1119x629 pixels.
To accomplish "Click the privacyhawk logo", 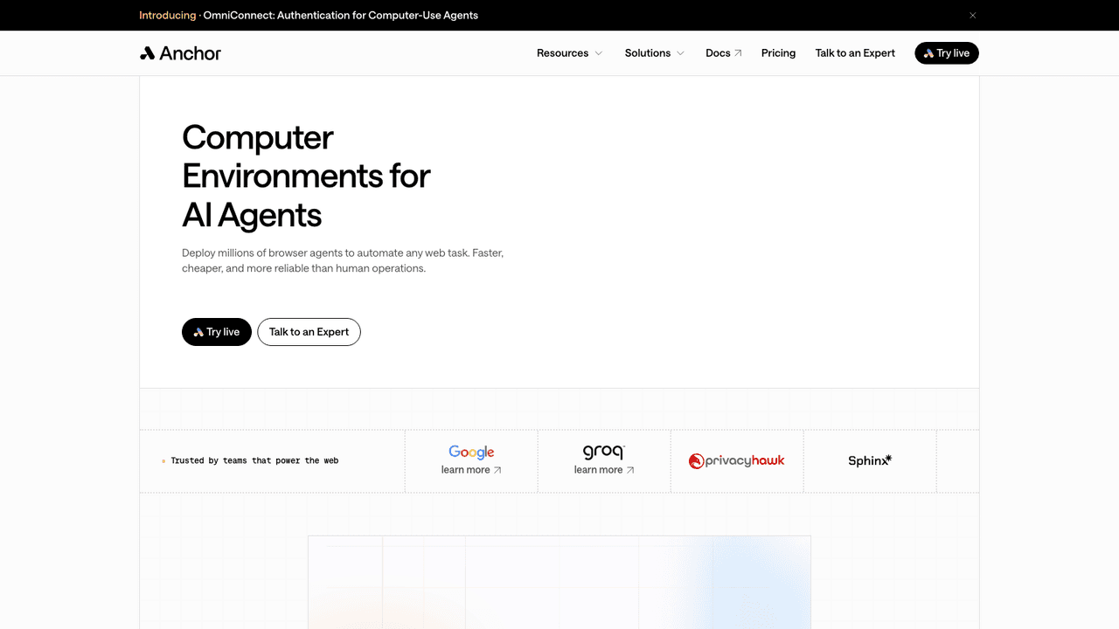I will (x=737, y=460).
